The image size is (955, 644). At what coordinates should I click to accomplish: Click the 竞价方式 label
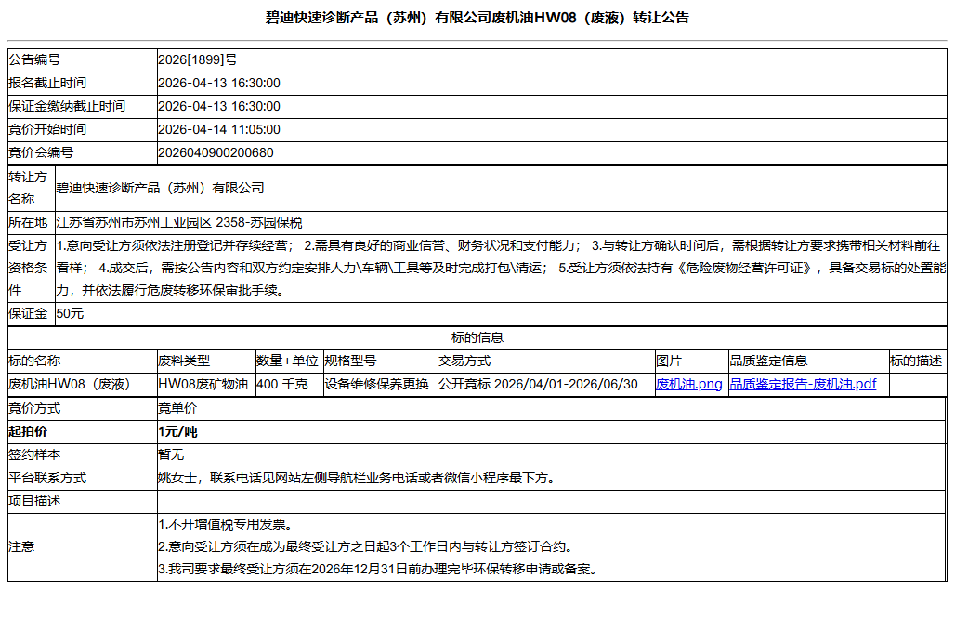coord(34,408)
